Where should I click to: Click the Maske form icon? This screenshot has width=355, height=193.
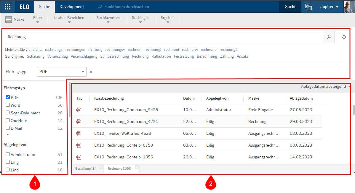click(x=9, y=20)
